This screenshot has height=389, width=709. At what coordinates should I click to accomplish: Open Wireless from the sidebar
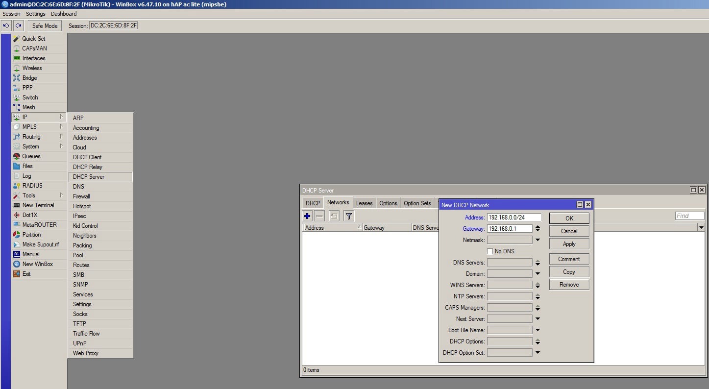[x=32, y=68]
